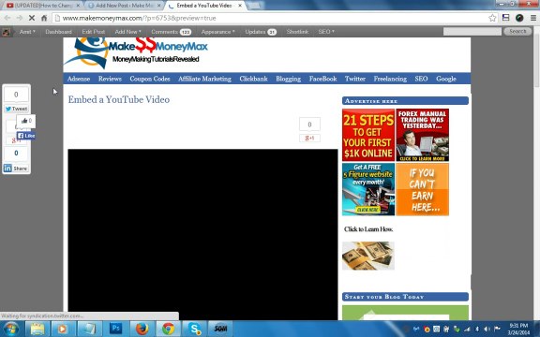Click the embedded black video player
The width and height of the screenshot is (540, 337).
(x=202, y=235)
